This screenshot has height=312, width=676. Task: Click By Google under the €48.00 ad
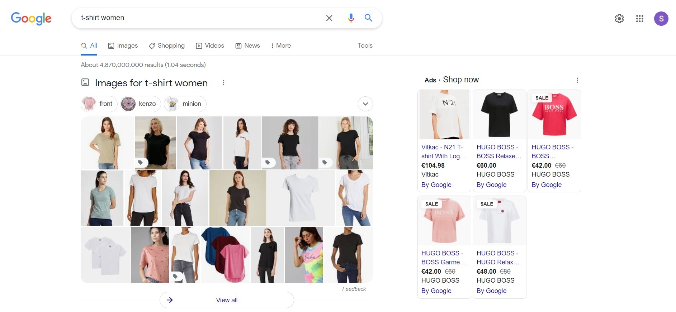492,291
